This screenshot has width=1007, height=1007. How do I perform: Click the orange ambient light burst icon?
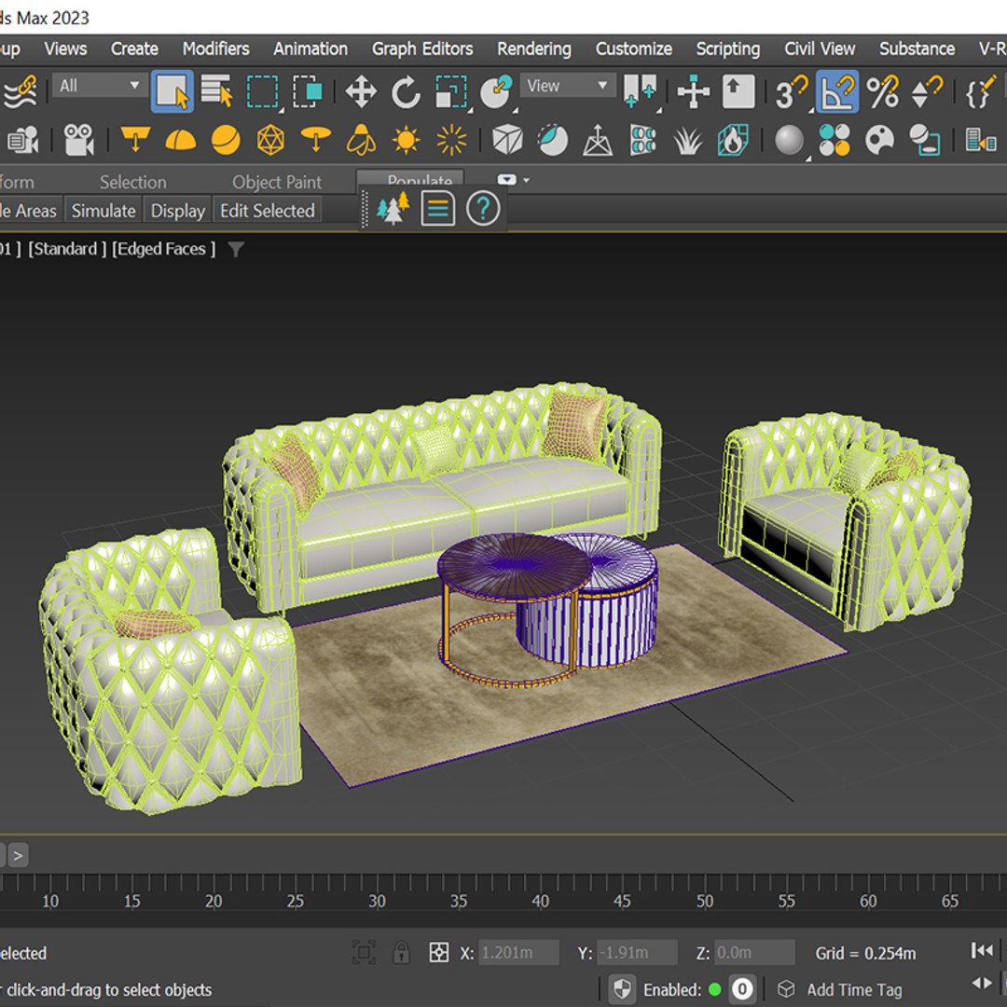tap(451, 139)
